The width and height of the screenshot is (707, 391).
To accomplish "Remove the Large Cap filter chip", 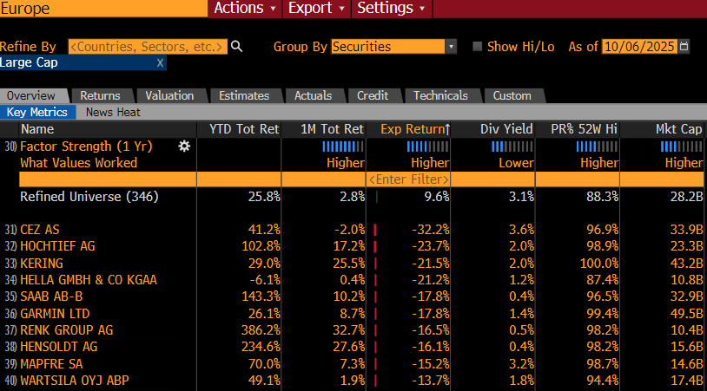I will point(160,63).
